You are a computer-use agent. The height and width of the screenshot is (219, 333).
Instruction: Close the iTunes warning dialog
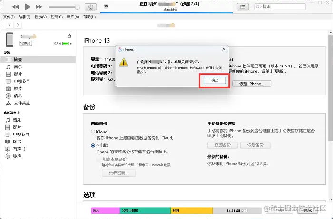coord(224,49)
